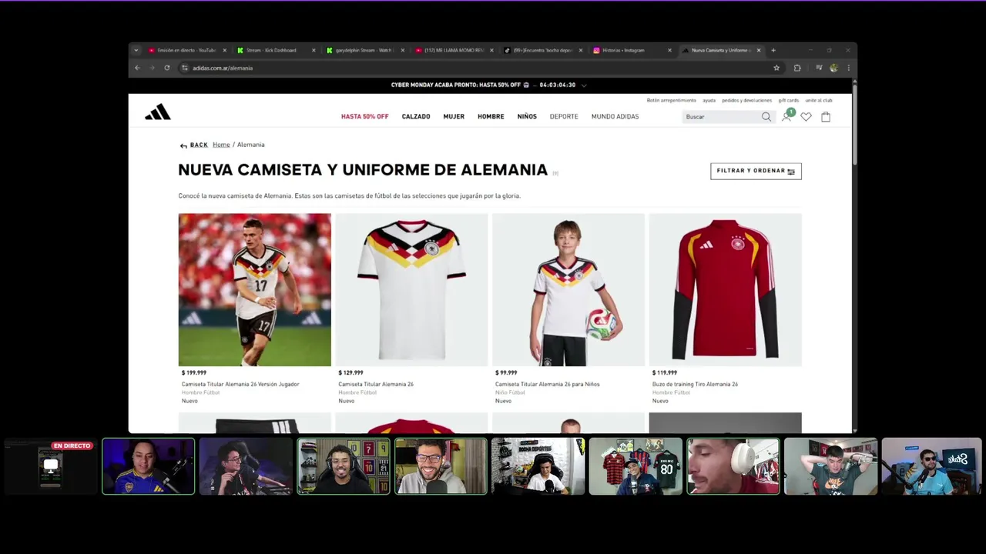
Task: Click the address bar URL
Action: 223,68
